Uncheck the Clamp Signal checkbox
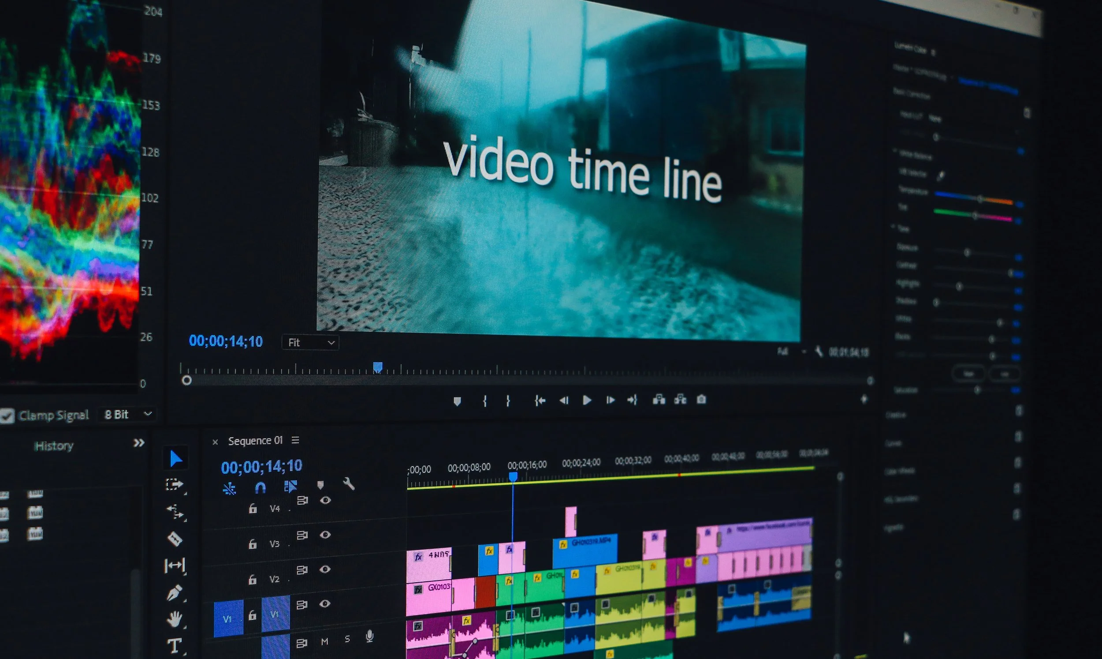This screenshot has height=659, width=1102. click(7, 416)
